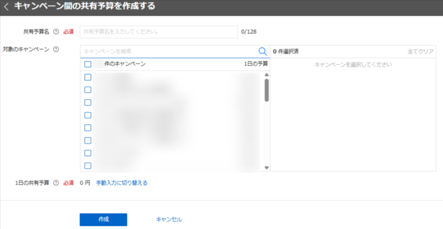Viewport: 443px width, 229px height.
Task: Click the campaign list scrollbar thumb
Action: pos(266,90)
